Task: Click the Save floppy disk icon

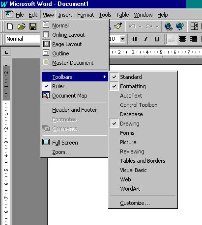Action: pyautogui.click(x=33, y=26)
